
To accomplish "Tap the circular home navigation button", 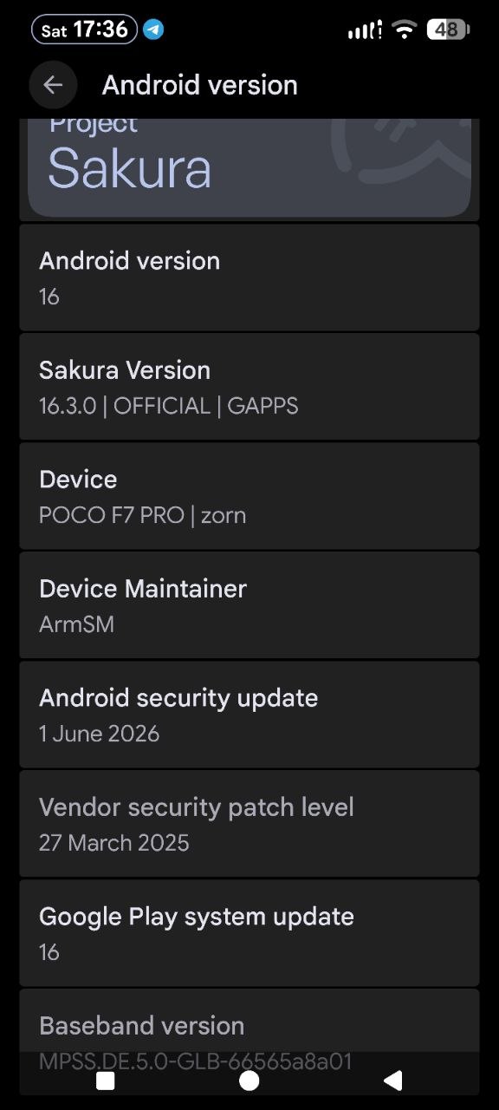I will pos(249,1081).
